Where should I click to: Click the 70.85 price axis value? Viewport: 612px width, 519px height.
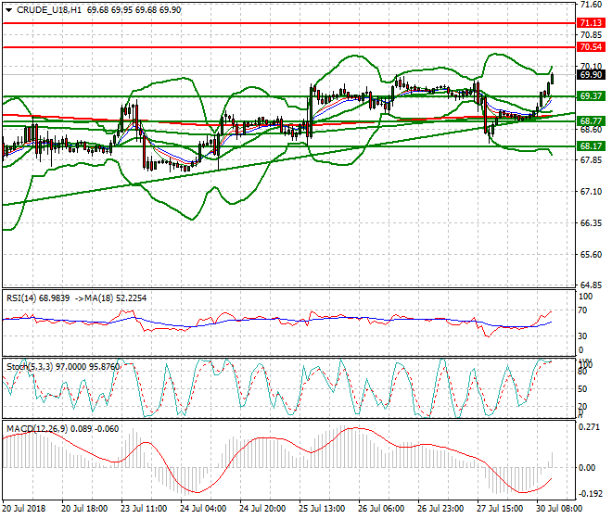coord(591,35)
